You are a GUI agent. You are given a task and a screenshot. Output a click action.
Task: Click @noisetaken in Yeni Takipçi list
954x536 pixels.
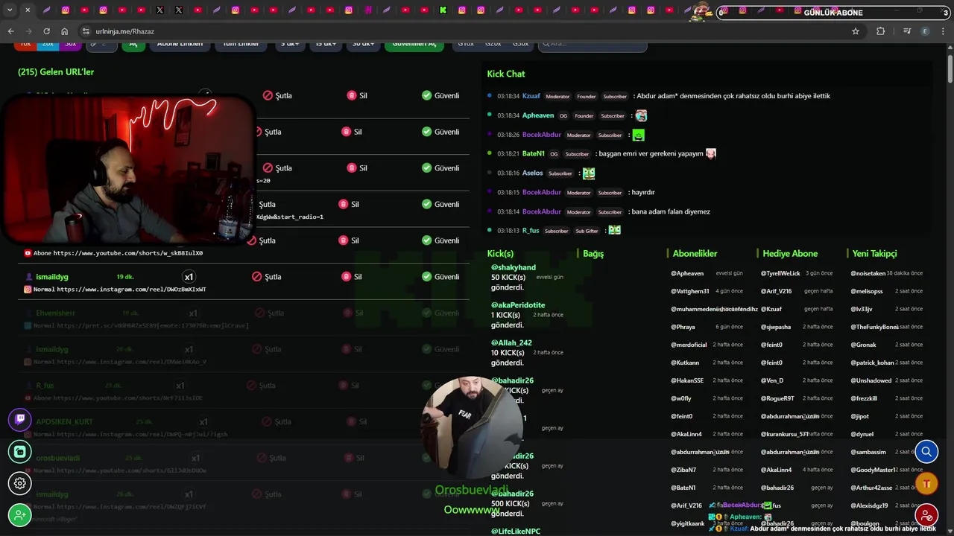click(x=868, y=273)
